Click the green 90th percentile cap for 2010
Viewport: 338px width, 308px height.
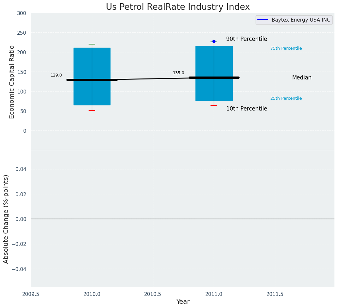tap(92, 44)
